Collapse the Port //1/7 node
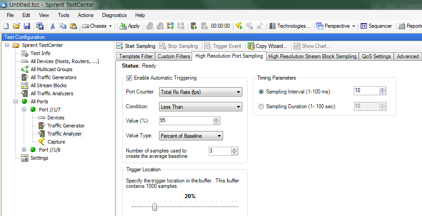This screenshot has height=216, width=422. click(x=24, y=110)
